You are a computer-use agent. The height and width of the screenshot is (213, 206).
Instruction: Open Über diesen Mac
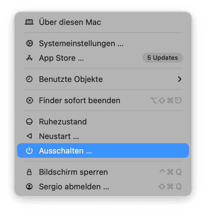coord(70,22)
